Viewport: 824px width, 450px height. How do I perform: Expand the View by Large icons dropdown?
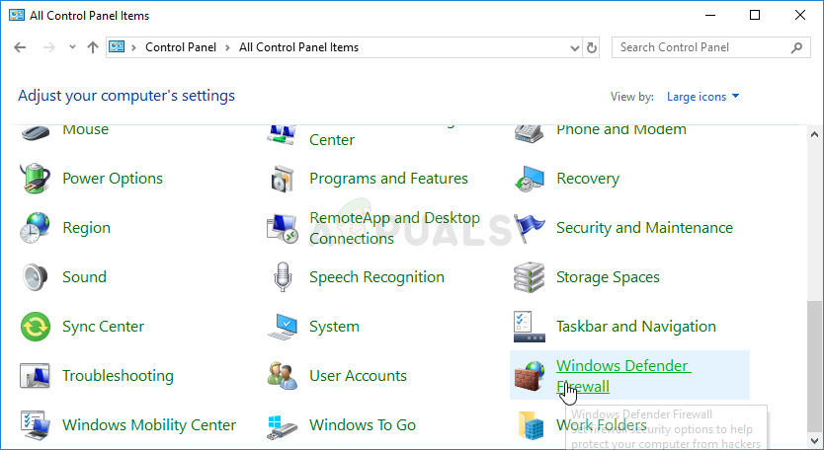[x=703, y=97]
